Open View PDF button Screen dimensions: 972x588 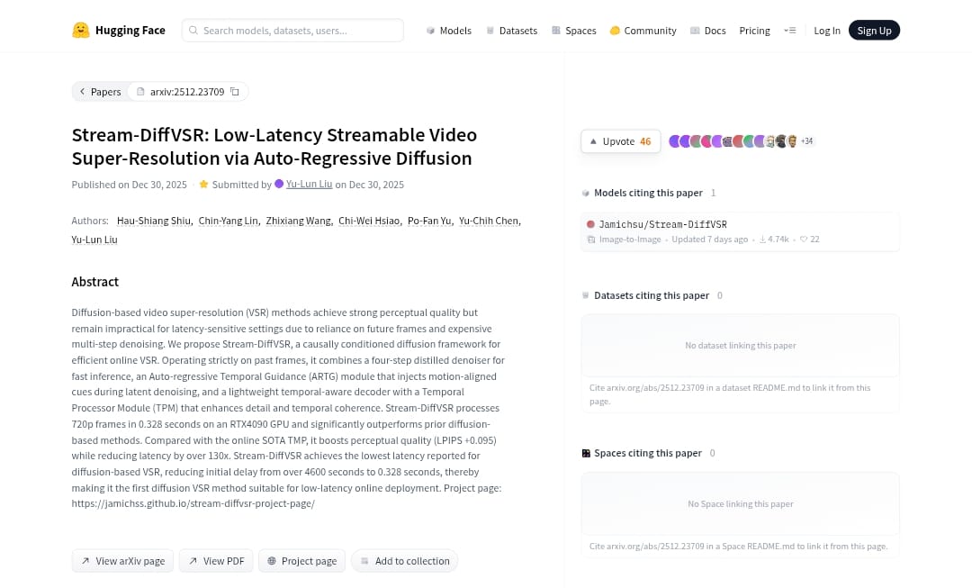click(x=216, y=561)
